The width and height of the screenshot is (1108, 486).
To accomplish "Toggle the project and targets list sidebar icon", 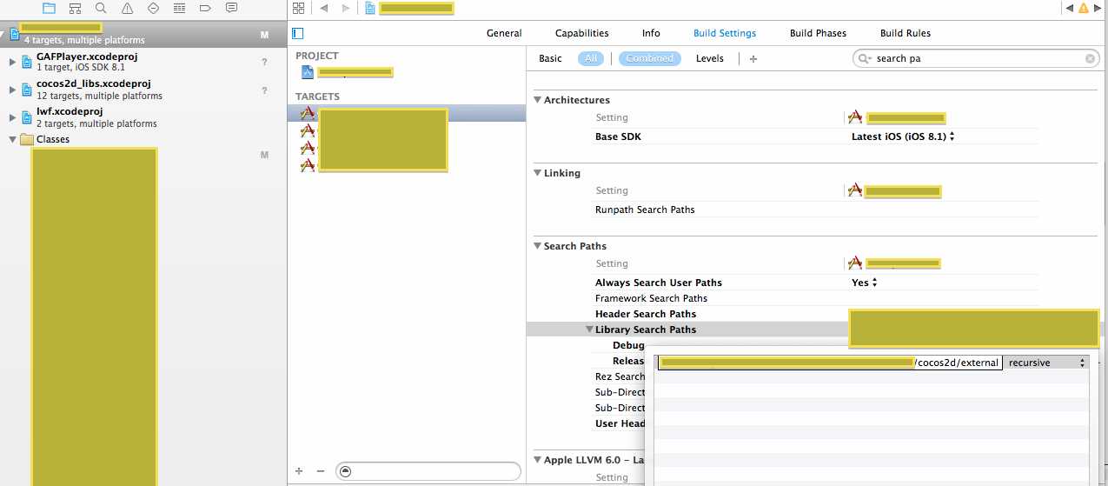I will (298, 33).
